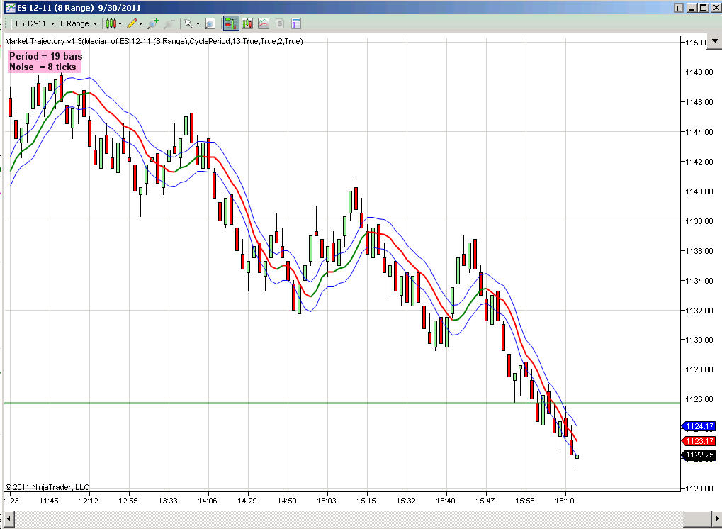Click the candlestick chart style icon

point(111,23)
